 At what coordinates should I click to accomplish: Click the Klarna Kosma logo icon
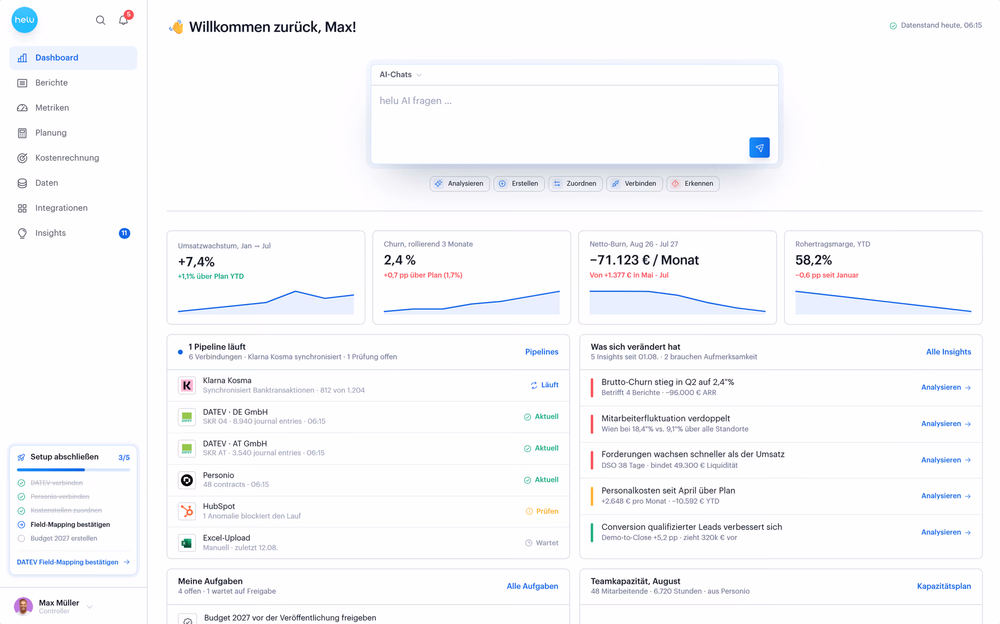pos(186,385)
